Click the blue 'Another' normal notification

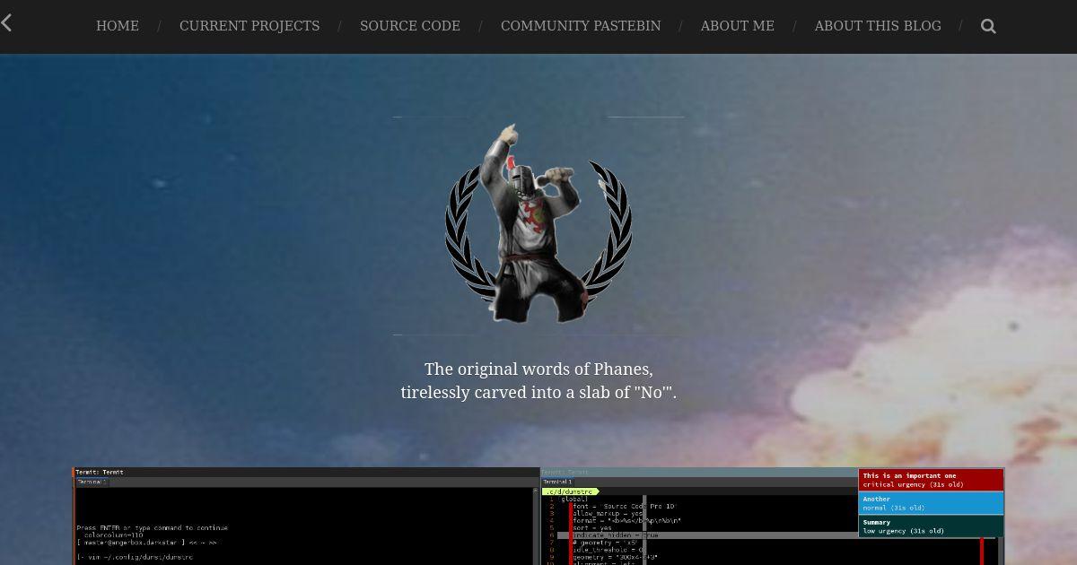tap(931, 503)
